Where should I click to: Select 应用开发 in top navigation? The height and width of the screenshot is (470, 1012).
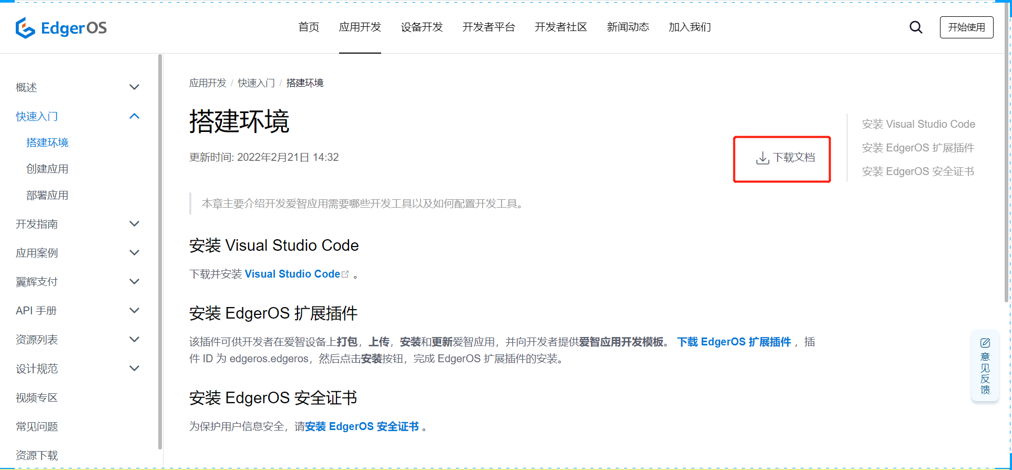click(360, 27)
